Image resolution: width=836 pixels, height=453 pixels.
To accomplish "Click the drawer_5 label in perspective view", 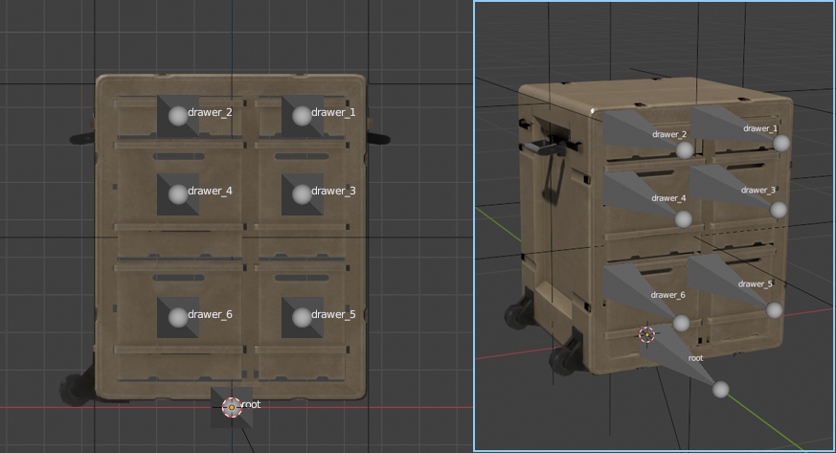I will pos(755,284).
